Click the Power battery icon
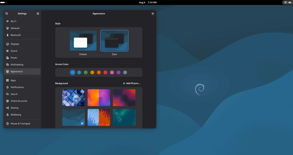The width and height of the screenshot is (293, 155). coord(8,58)
